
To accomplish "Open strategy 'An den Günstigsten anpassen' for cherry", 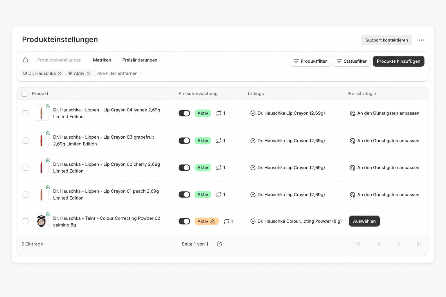I will pos(388,168).
